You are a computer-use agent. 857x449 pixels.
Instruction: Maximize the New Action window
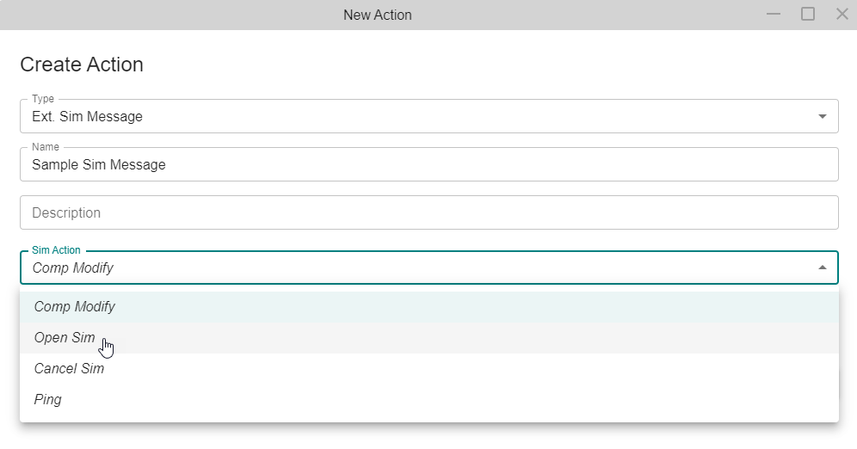click(808, 15)
